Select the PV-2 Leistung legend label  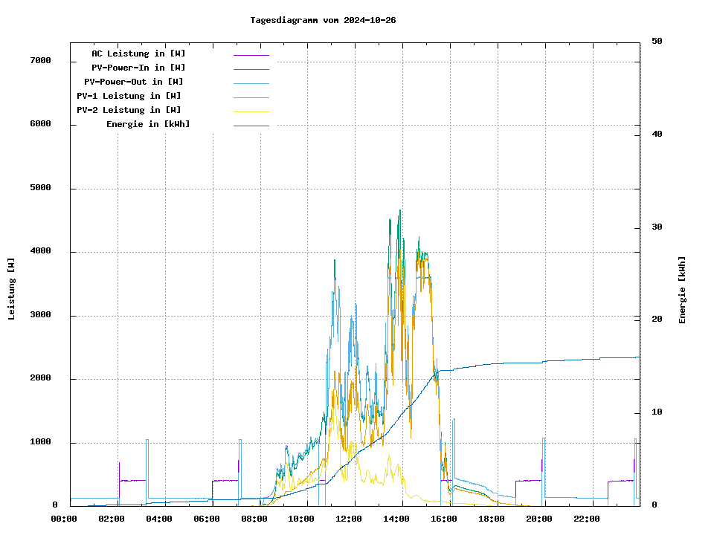[129, 110]
